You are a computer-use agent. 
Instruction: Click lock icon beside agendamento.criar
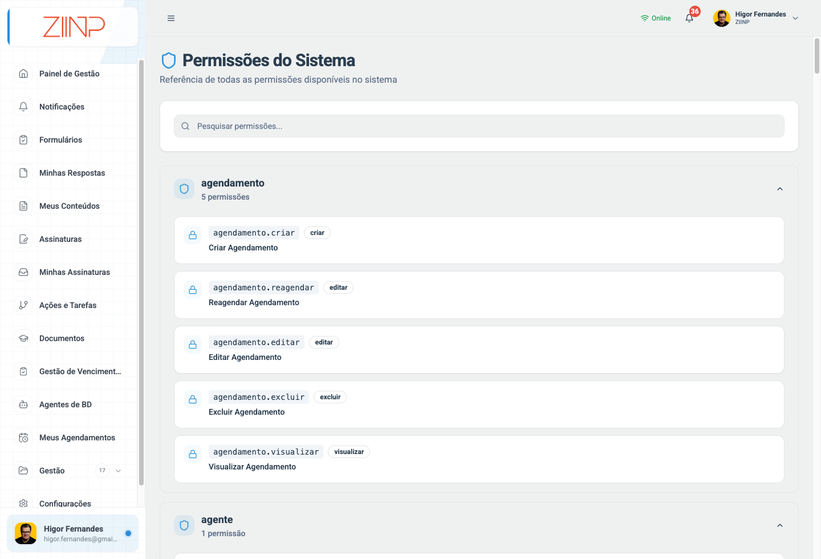tap(193, 235)
